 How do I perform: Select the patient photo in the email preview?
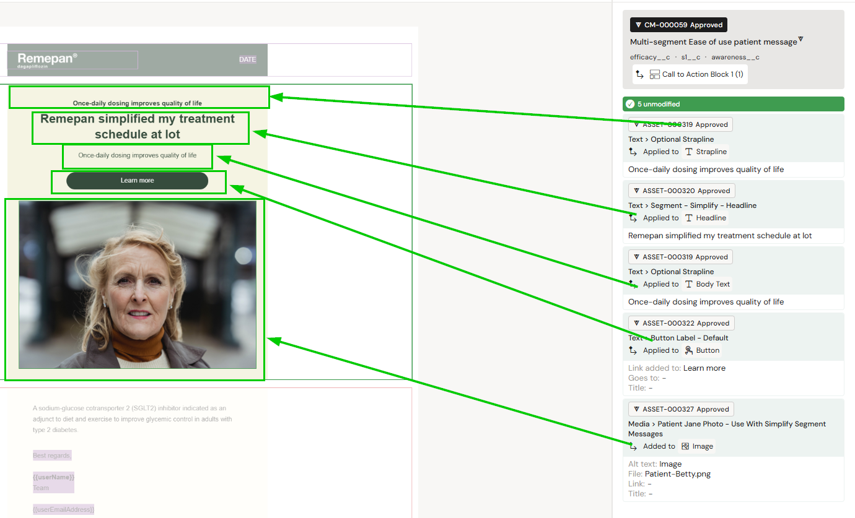pos(137,285)
